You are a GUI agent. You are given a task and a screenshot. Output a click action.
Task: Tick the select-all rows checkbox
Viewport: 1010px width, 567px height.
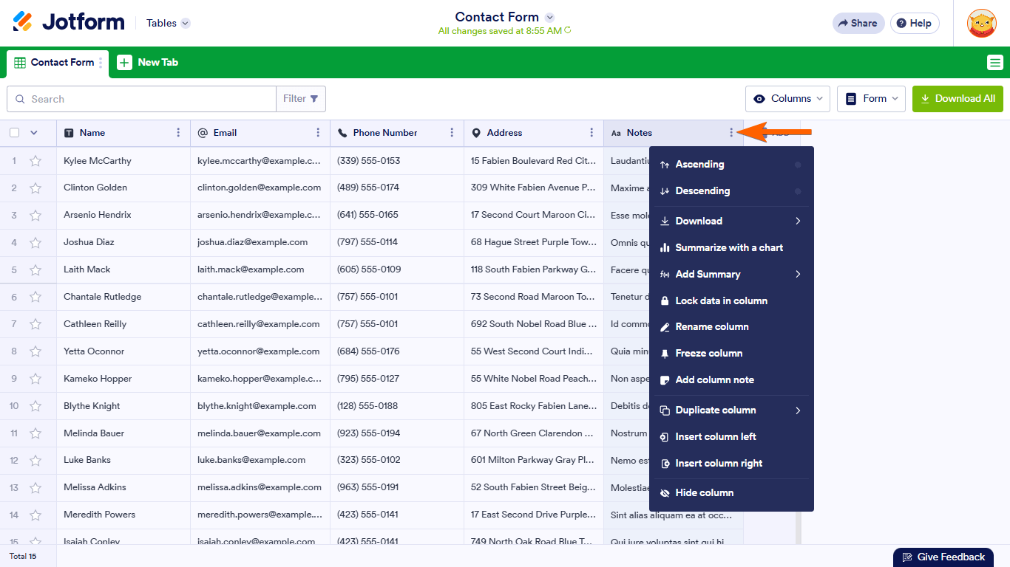point(14,133)
